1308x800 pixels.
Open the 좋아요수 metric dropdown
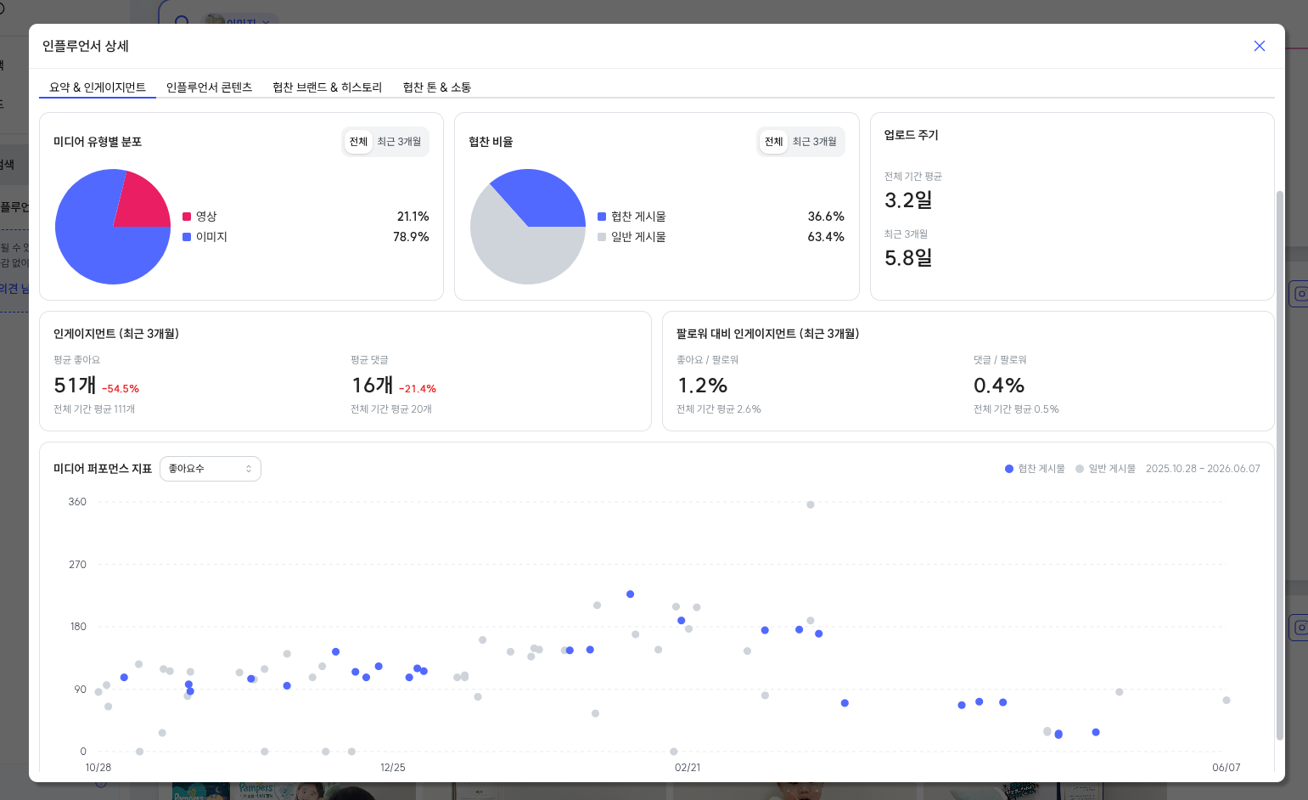click(x=211, y=469)
